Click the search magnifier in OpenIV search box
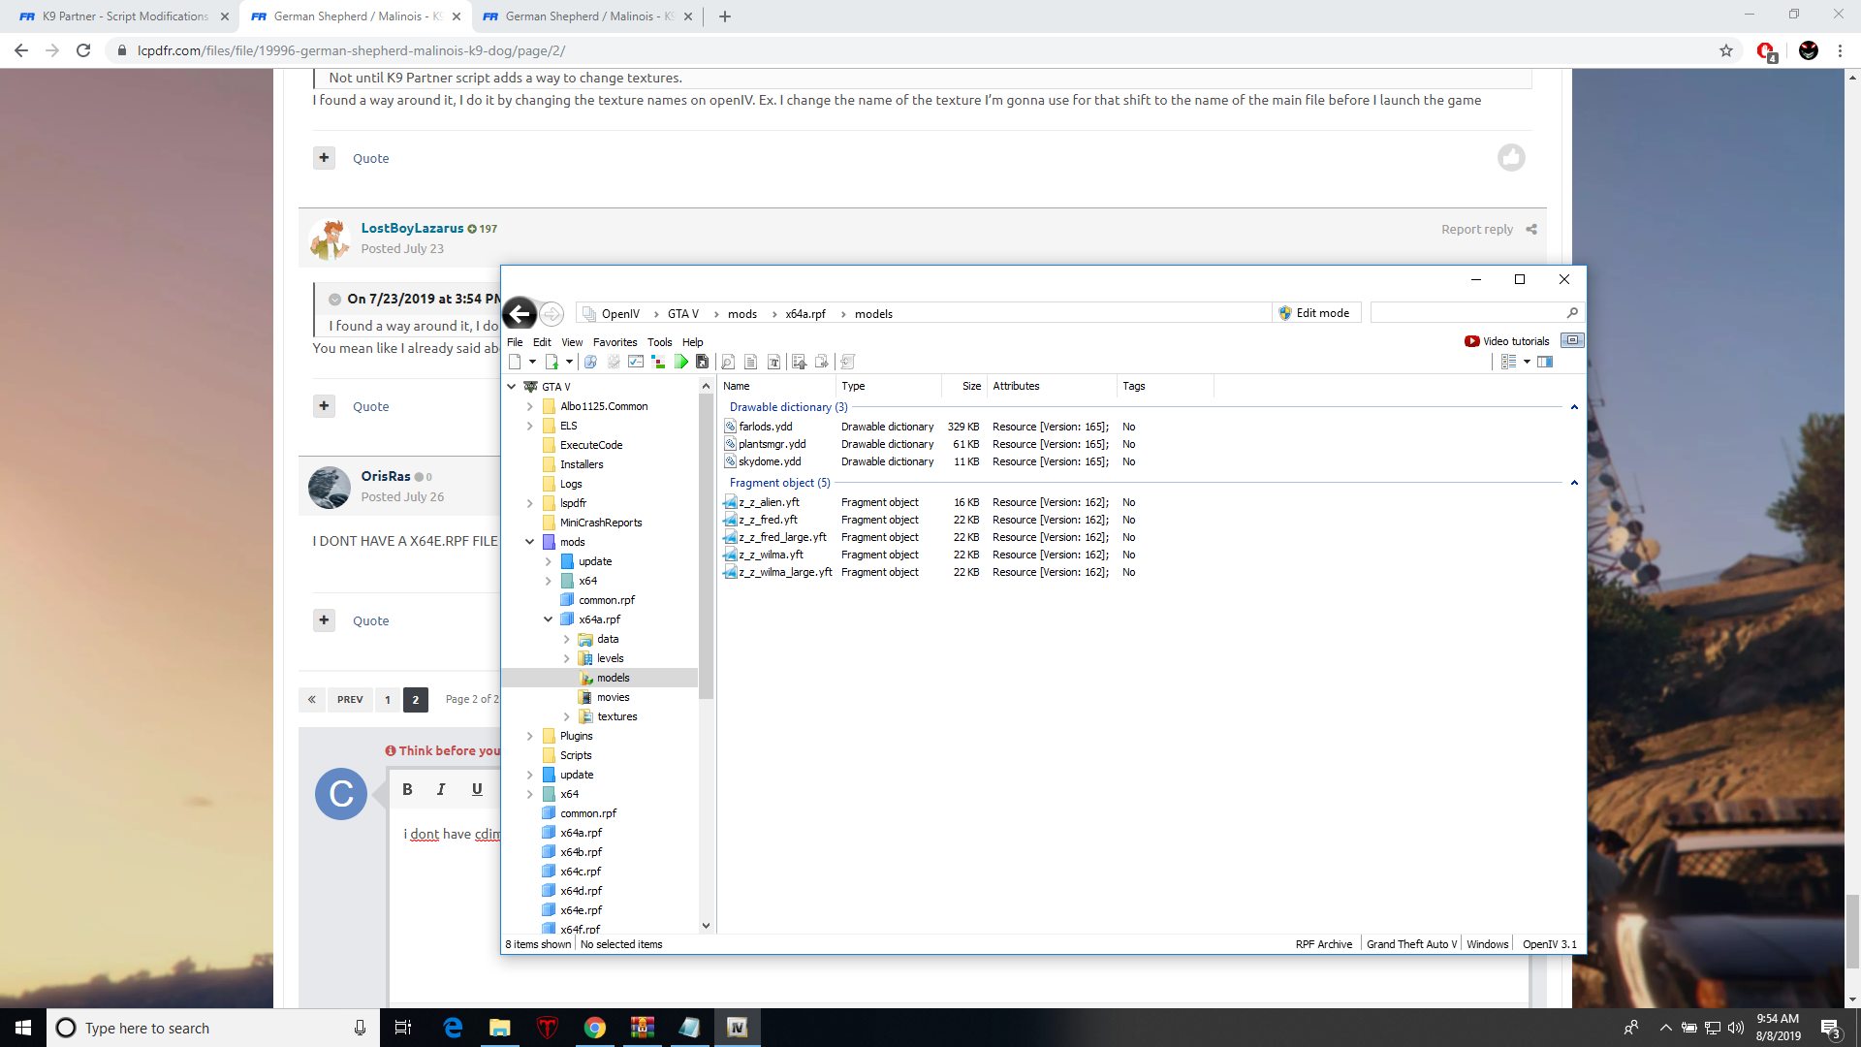The width and height of the screenshot is (1861, 1047). pyautogui.click(x=1572, y=312)
